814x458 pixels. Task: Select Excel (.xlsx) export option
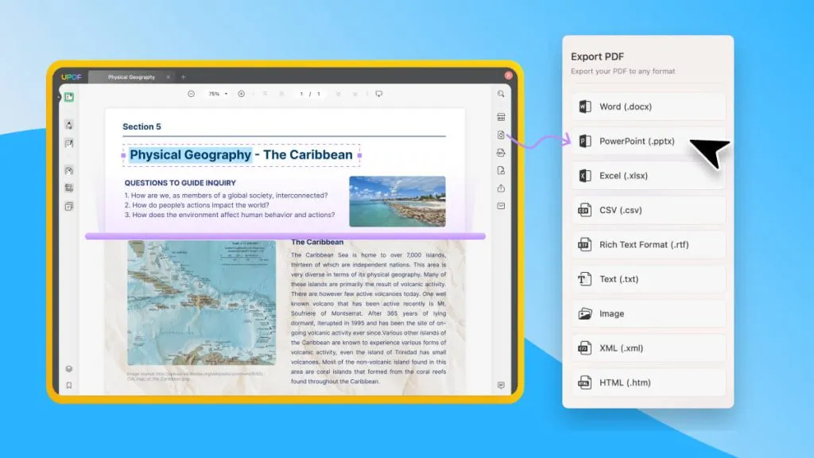(649, 176)
